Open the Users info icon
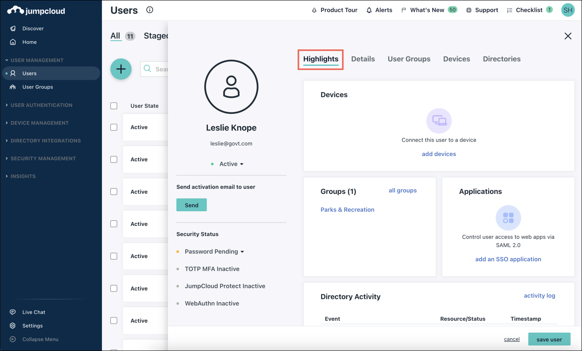 coord(149,10)
